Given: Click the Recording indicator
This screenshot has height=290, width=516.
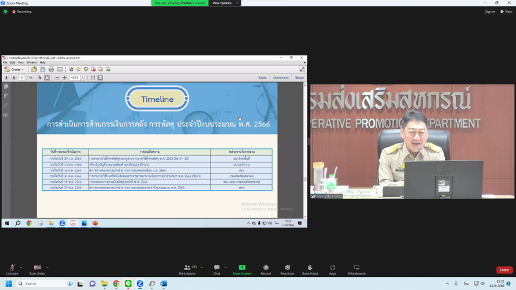Looking at the screenshot, I should click(x=22, y=12).
